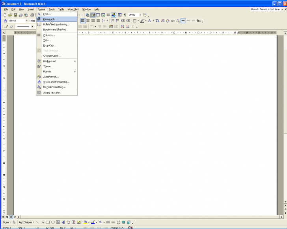Select the Draw Table pencil tool
The width and height of the screenshot is (287, 229).
(x=6, y=27)
